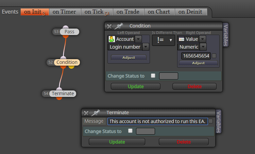Viewport: 255px width, 154px height.
Task: Click Update in the Terminate panel
Action: (x=117, y=142)
